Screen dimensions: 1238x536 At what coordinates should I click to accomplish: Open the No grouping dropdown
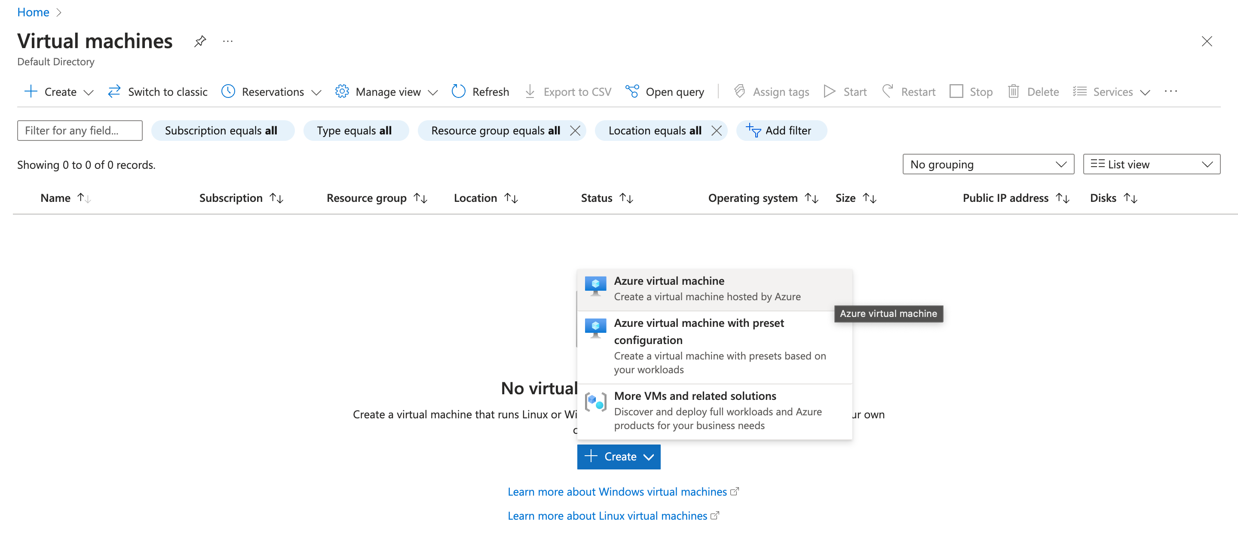click(x=988, y=164)
